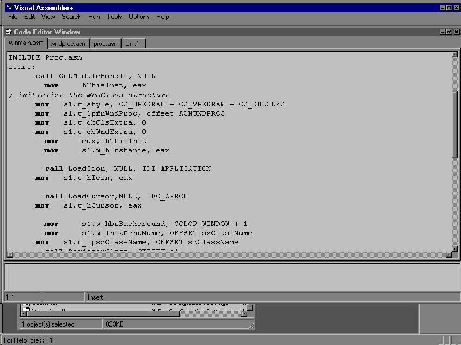Image resolution: width=461 pixels, height=345 pixels.
Task: Open the Search menu
Action: 71,17
